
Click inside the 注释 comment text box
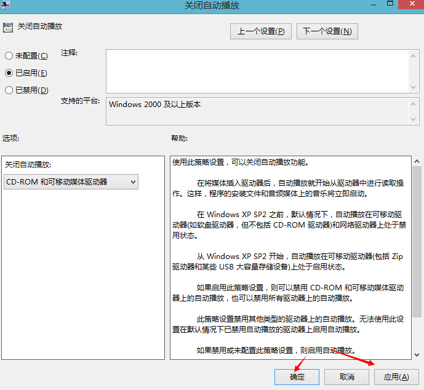[x=257, y=71]
